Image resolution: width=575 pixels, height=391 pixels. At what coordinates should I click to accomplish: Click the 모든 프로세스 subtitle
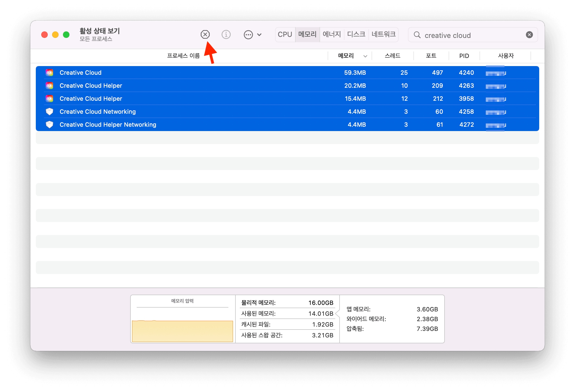pos(96,39)
